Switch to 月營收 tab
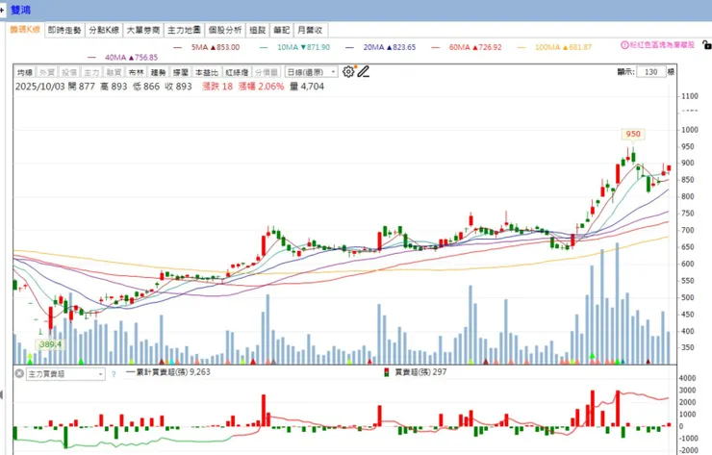Viewport: 712px width, 455px height. (311, 30)
